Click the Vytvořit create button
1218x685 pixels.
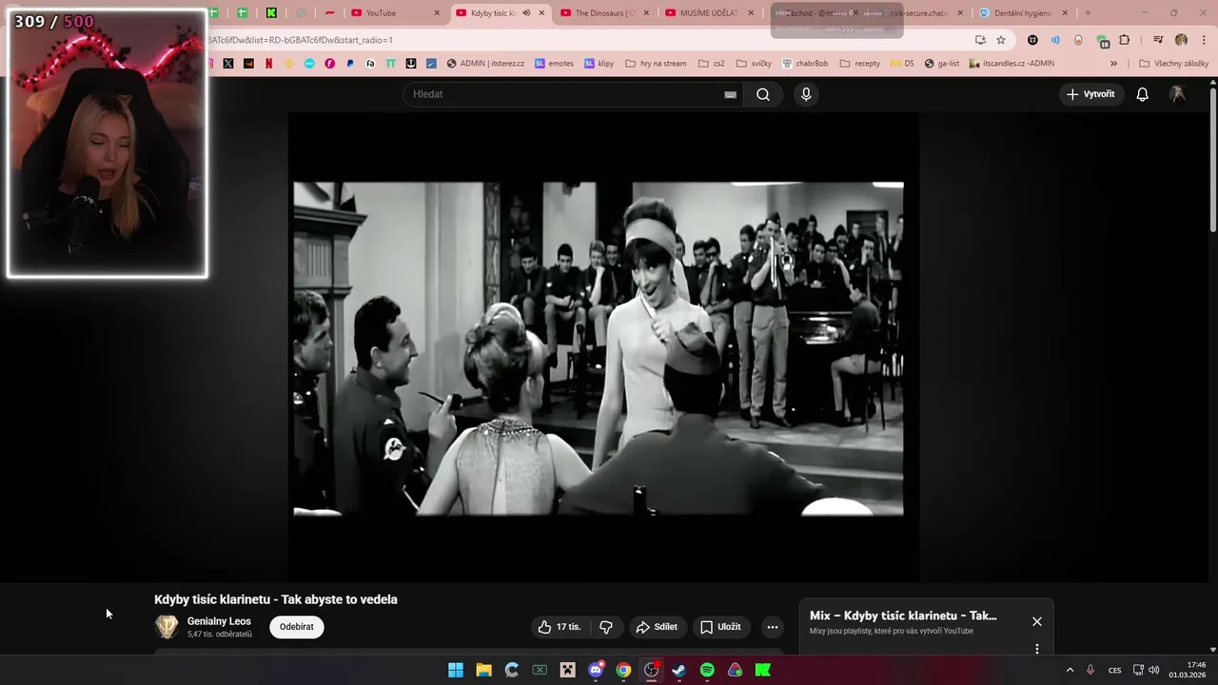coord(1090,94)
